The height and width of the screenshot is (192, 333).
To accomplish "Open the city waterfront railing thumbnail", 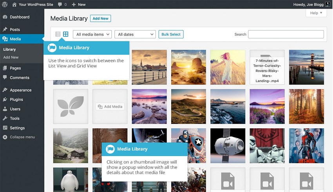I will tap(149, 67).
